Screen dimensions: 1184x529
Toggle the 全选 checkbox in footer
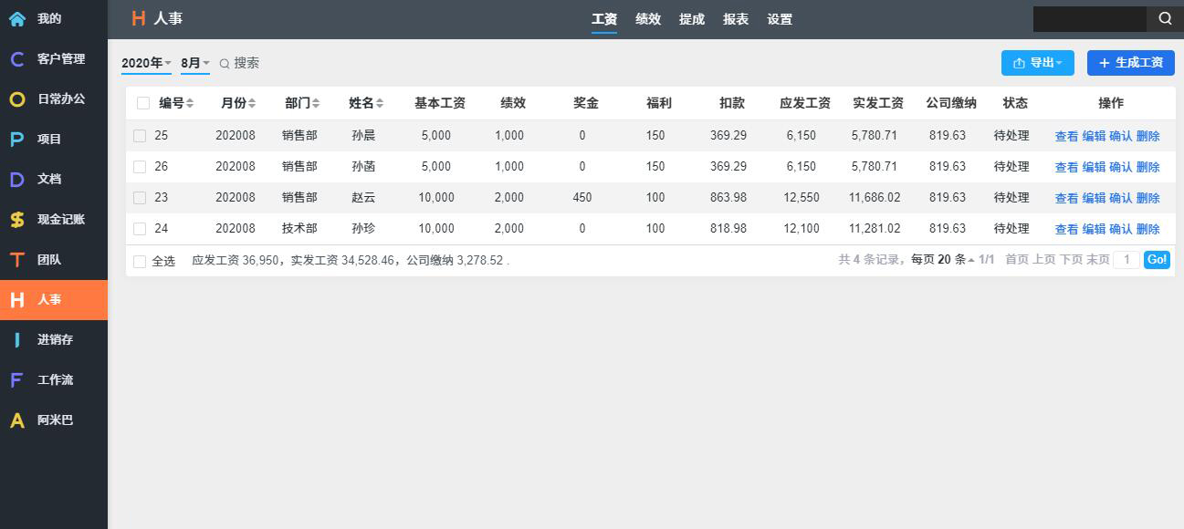click(x=140, y=262)
